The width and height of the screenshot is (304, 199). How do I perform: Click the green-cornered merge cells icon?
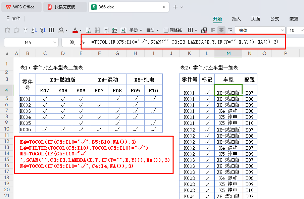point(114,30)
